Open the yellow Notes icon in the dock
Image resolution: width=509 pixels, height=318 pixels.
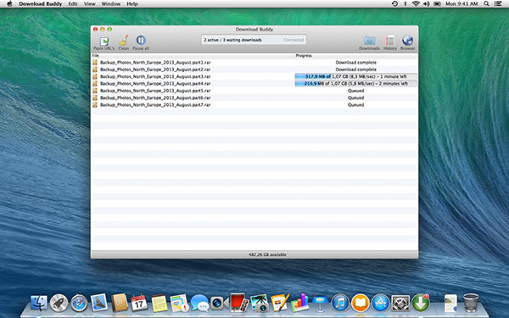(x=159, y=303)
